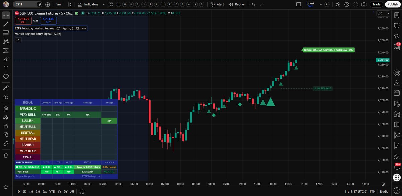
Task: Select the ruler measure tool
Action: (x=6, y=88)
